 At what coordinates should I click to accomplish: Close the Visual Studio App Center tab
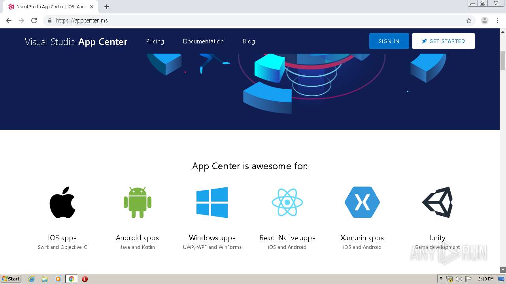tap(92, 7)
